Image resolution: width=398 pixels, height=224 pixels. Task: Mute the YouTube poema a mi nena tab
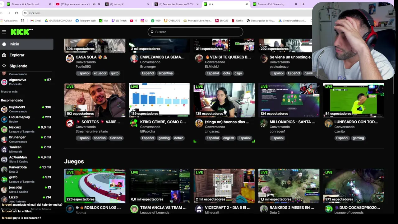pyautogui.click(x=94, y=4)
